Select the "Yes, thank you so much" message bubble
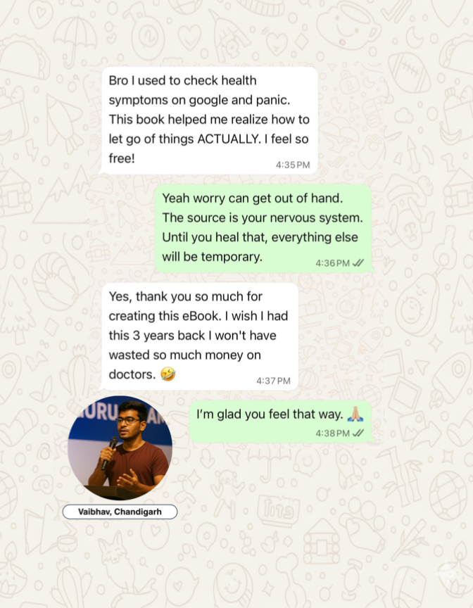The width and height of the screenshot is (473, 608). 199,336
